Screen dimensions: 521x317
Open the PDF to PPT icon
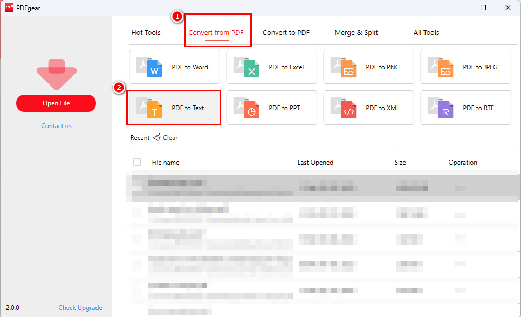[246, 108]
